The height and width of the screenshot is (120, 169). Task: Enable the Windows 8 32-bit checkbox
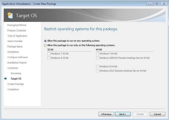[x=49, y=58]
